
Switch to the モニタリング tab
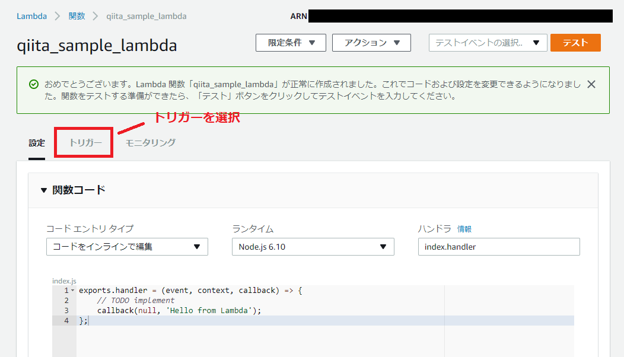[150, 142]
